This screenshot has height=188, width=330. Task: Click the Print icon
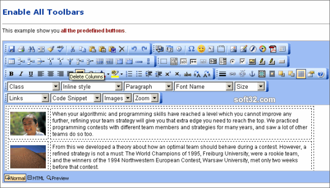point(21,49)
